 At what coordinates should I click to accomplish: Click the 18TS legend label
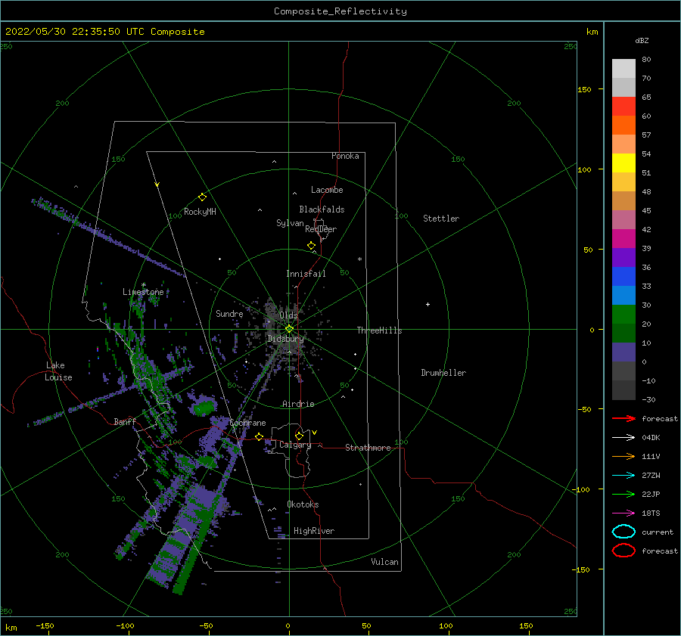[651, 513]
